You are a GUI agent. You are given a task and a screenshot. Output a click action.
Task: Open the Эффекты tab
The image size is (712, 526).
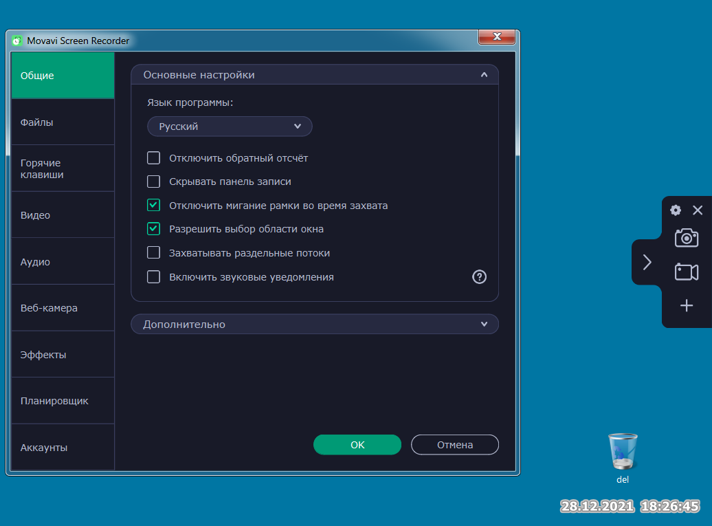point(63,354)
